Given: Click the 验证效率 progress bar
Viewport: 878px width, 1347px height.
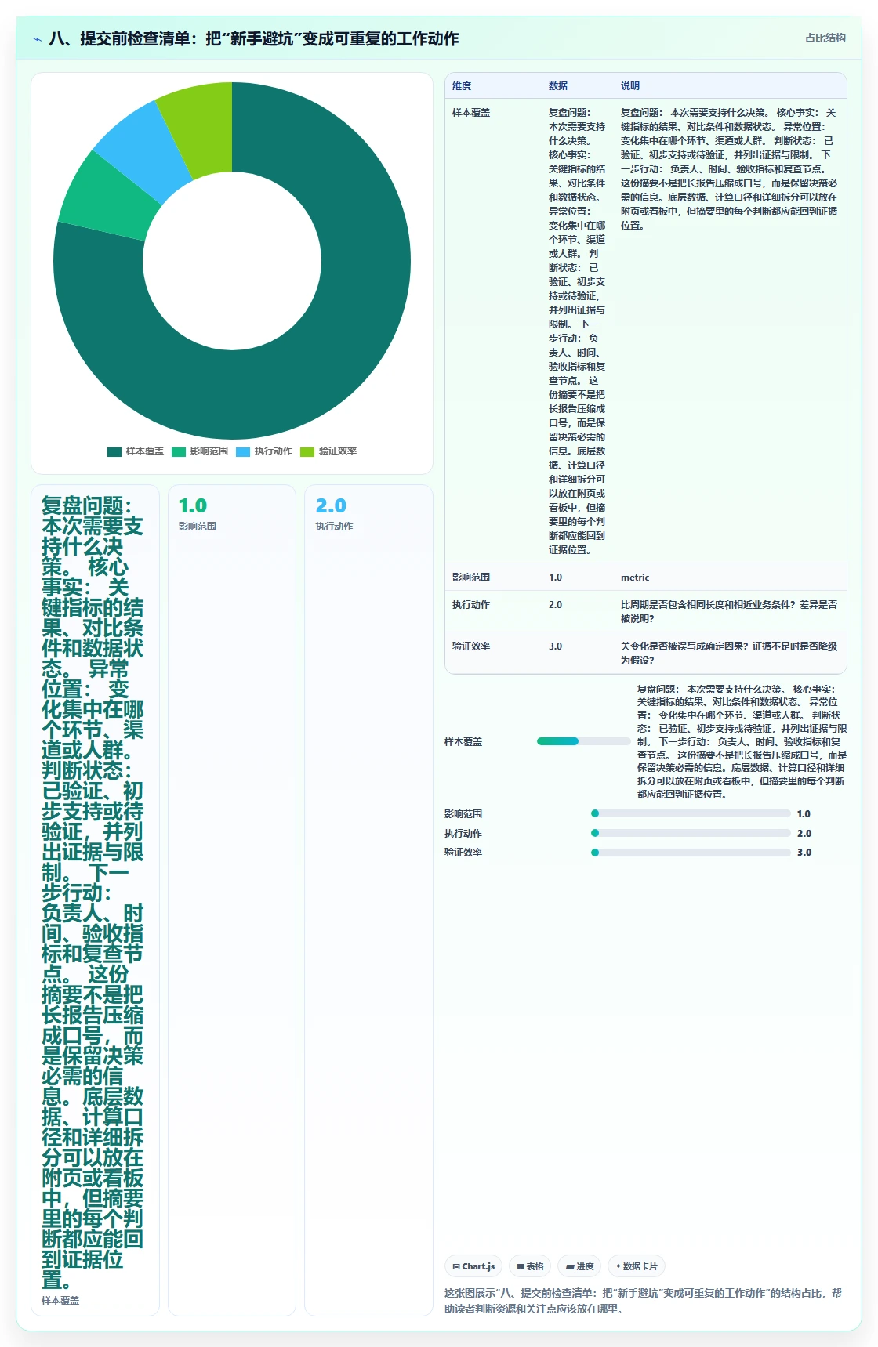Looking at the screenshot, I should coord(691,853).
